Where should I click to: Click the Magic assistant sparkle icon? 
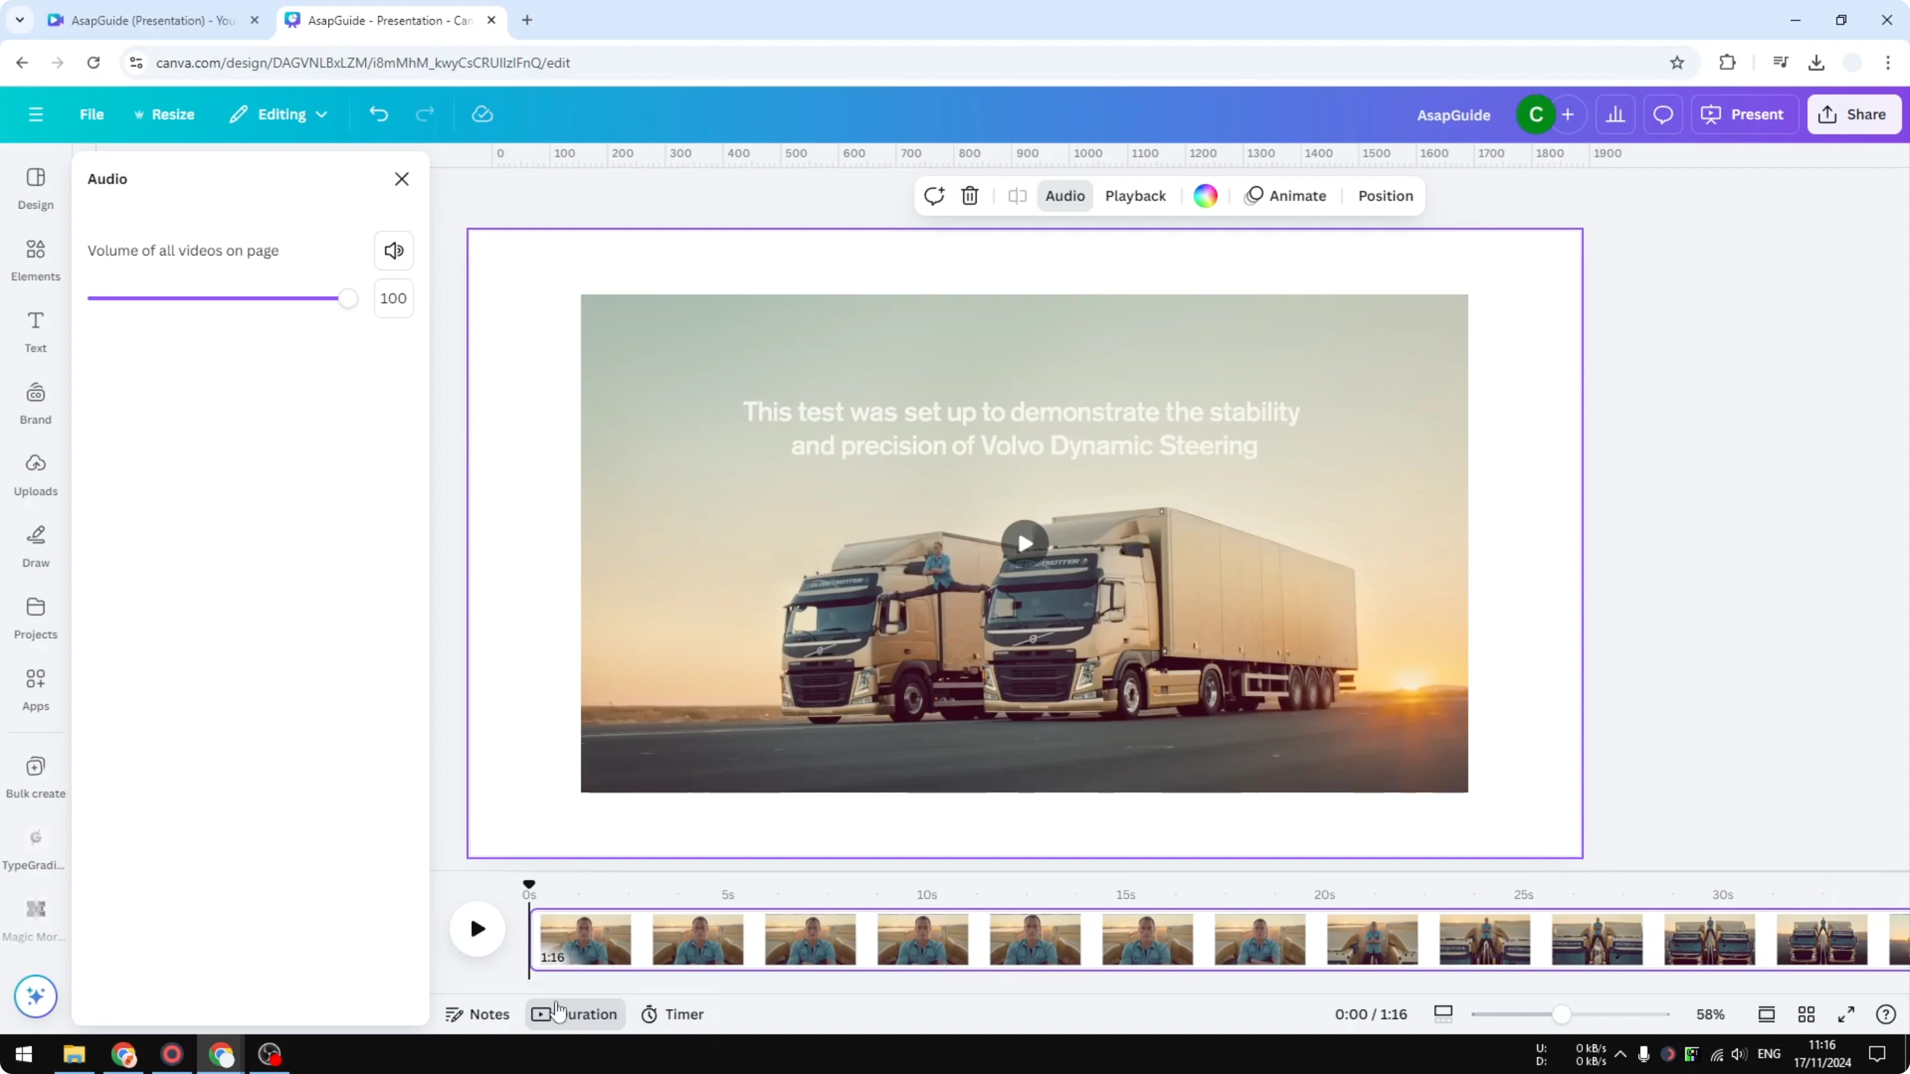(x=35, y=996)
